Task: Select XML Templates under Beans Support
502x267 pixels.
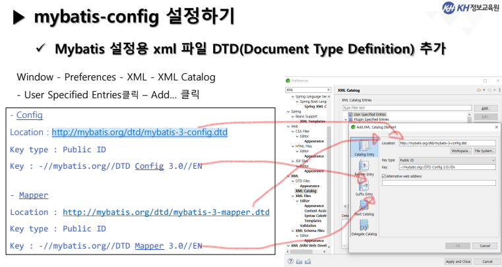Action: point(313,121)
